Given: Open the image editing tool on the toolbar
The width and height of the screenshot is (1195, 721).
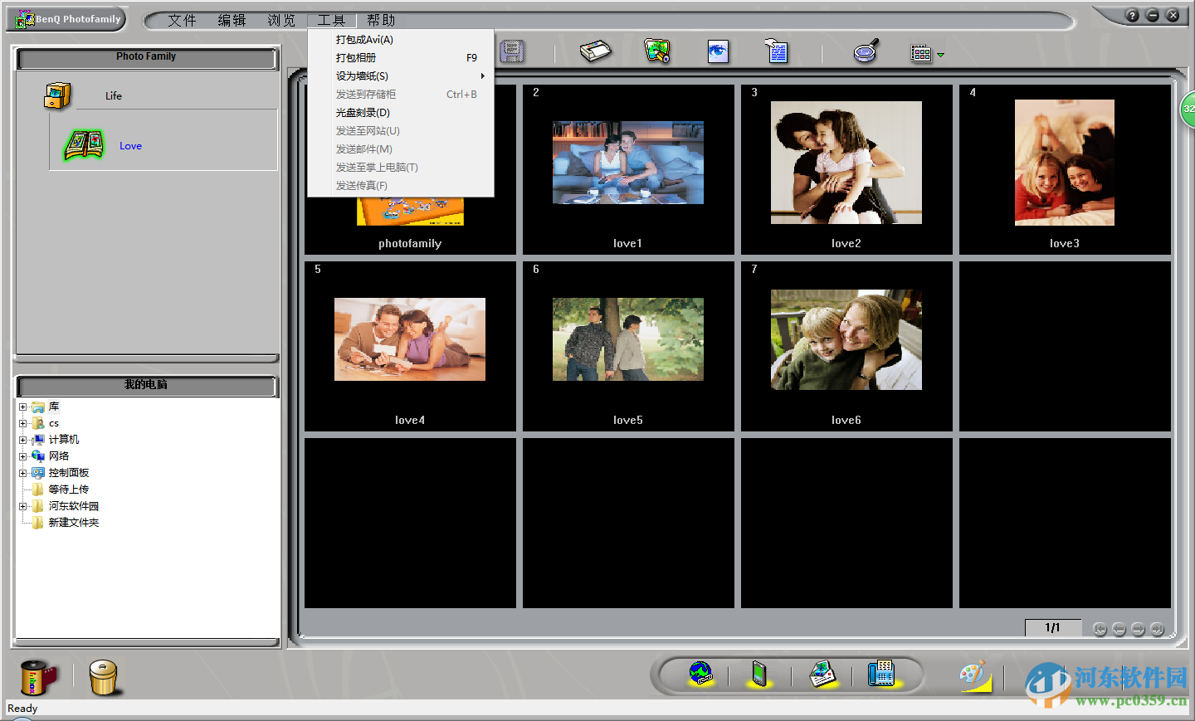Looking at the screenshot, I should (656, 51).
